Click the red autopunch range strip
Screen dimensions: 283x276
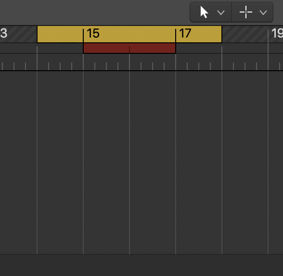click(x=129, y=48)
